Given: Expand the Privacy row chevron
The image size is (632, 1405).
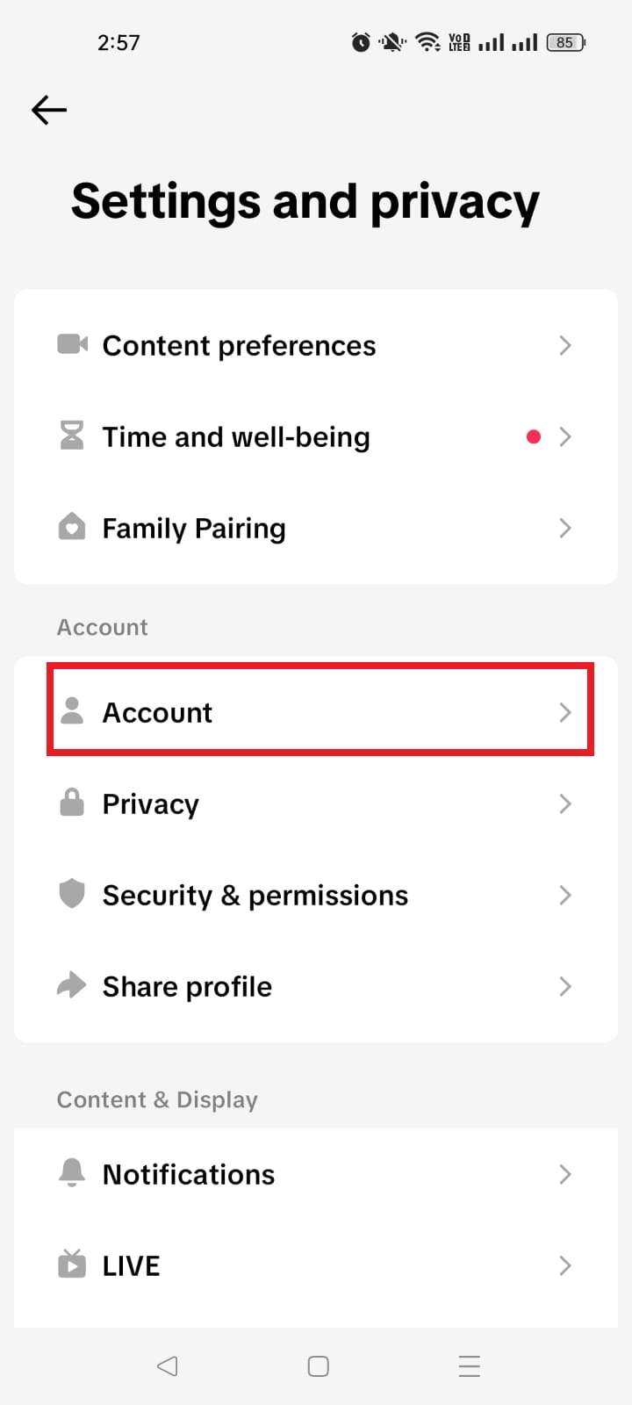Looking at the screenshot, I should 565,803.
